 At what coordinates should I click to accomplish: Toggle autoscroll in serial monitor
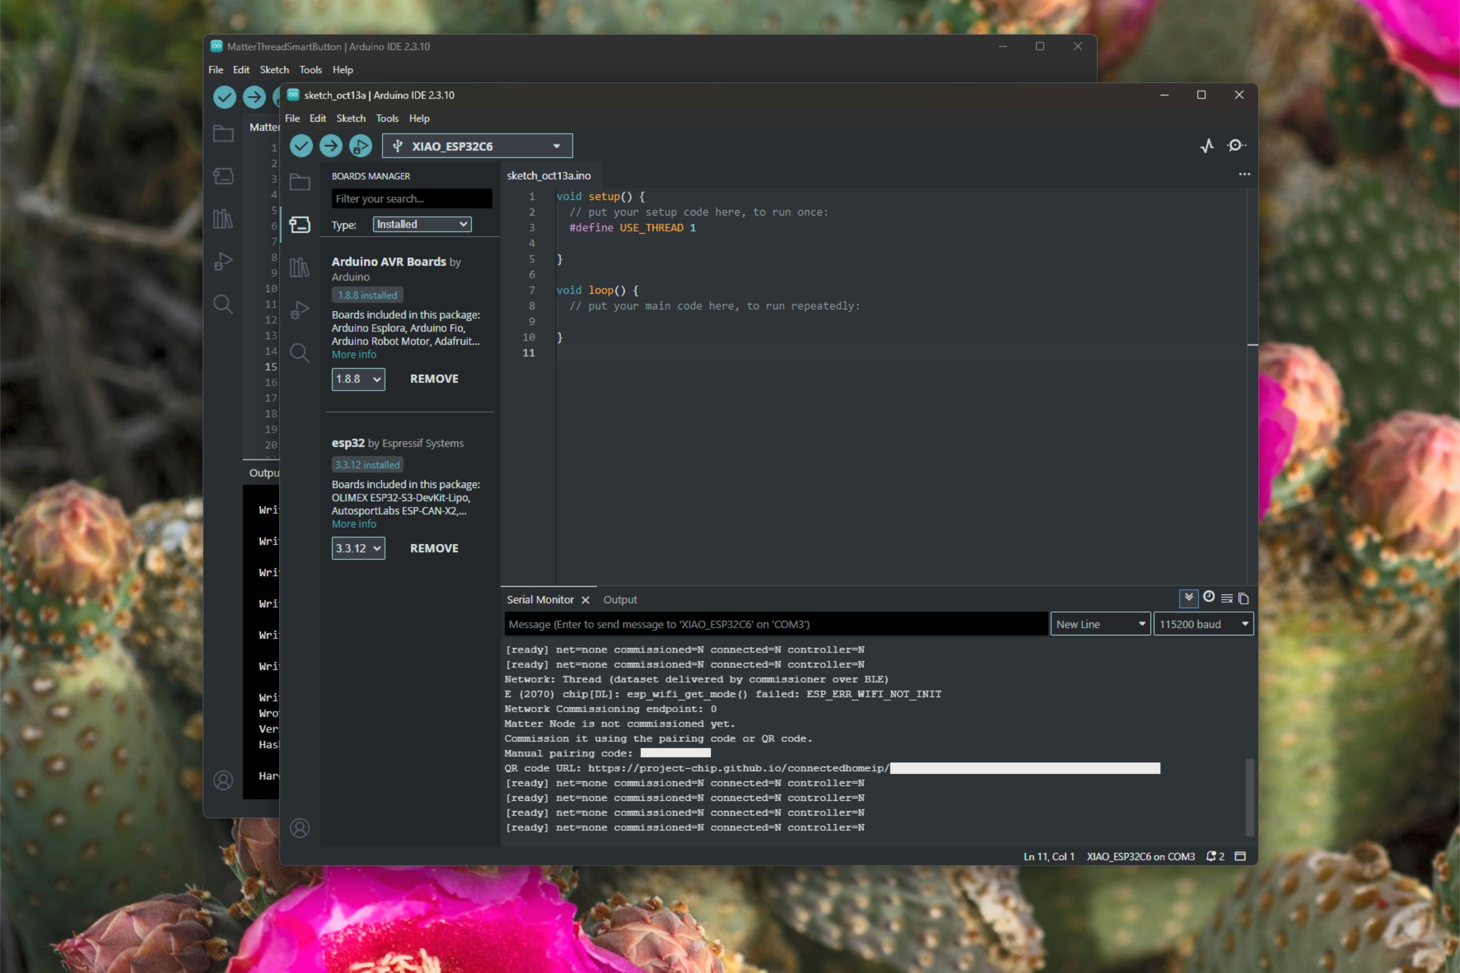(1189, 598)
